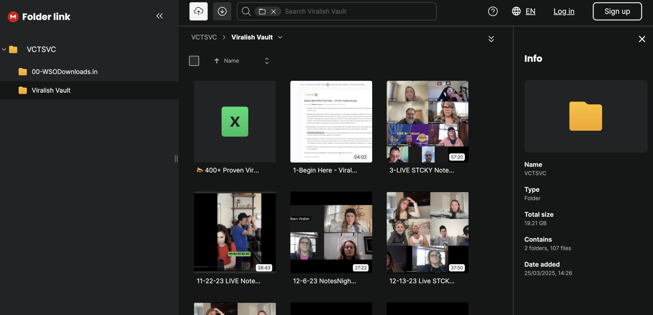653x315 pixels.
Task: Select Viralish Vault folder in sidebar
Action: [x=51, y=90]
